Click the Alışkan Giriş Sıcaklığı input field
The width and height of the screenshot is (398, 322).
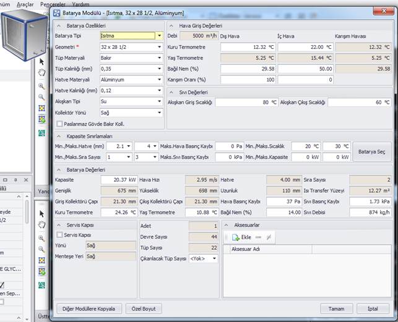(246, 102)
